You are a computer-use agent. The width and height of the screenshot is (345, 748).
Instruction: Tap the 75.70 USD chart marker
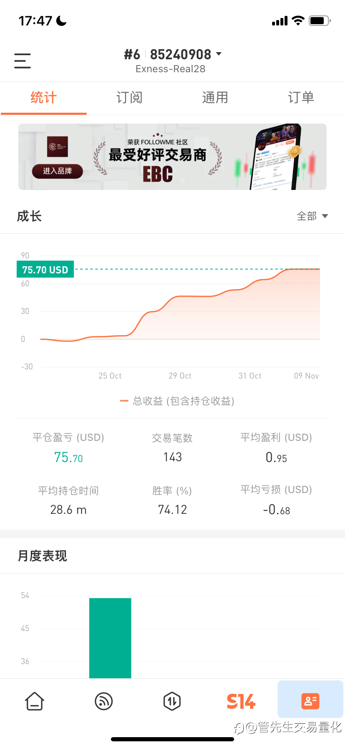tap(45, 270)
